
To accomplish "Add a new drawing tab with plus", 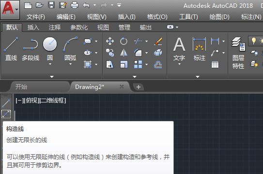I will coord(139,87).
